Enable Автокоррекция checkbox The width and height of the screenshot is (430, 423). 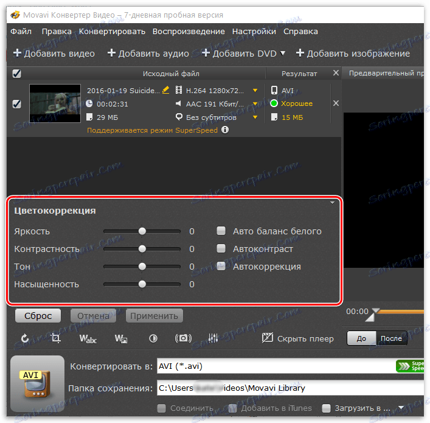[221, 266]
